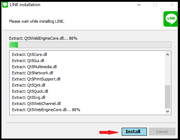Click the red arrow pointing at Install
180x140 pixels.
(109, 132)
